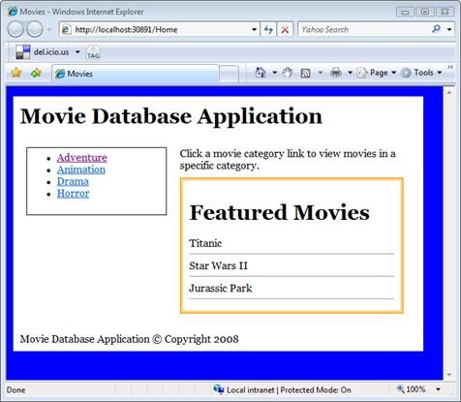Open Favorites Center star icon
Viewport: 461px width, 402px height.
point(16,73)
